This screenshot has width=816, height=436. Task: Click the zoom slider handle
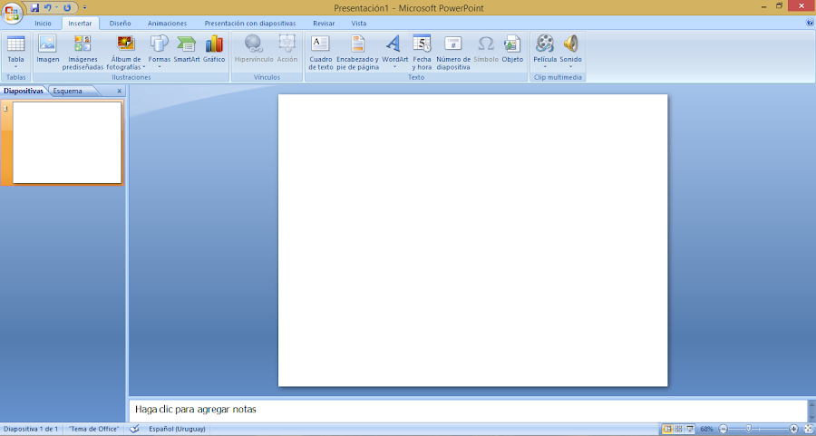[x=748, y=429]
